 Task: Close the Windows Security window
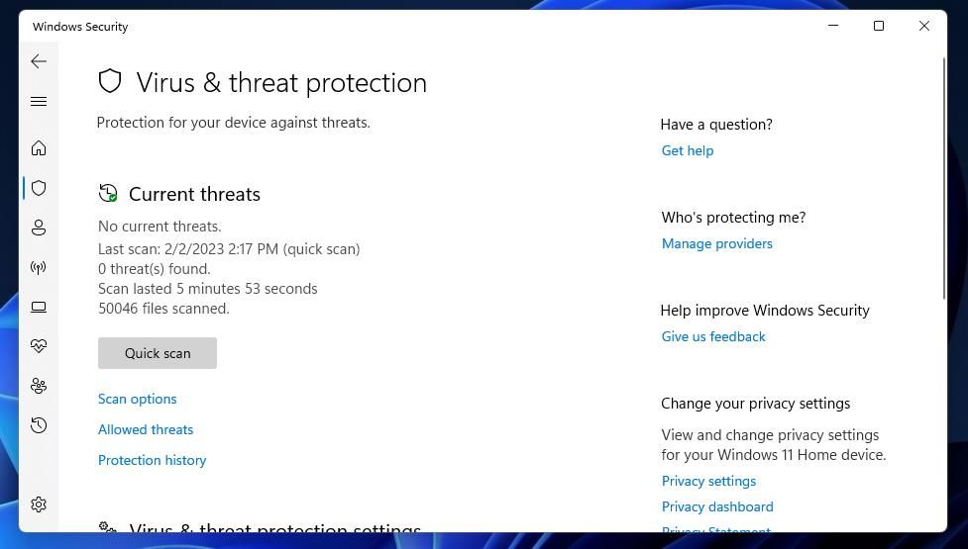924,26
